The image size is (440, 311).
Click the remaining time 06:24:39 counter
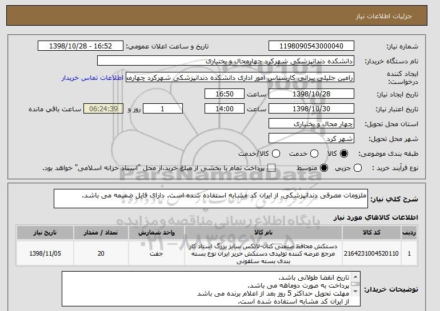(x=103, y=109)
